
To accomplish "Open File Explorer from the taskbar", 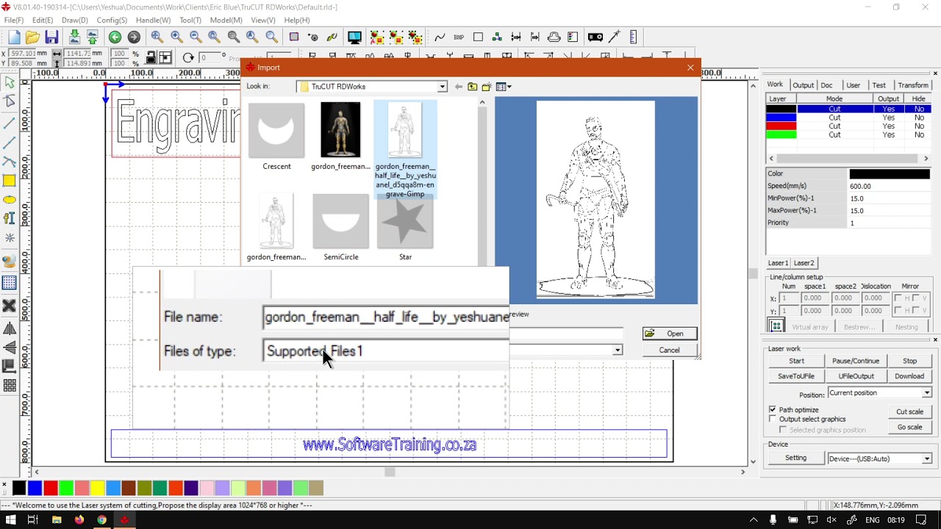I will point(57,520).
